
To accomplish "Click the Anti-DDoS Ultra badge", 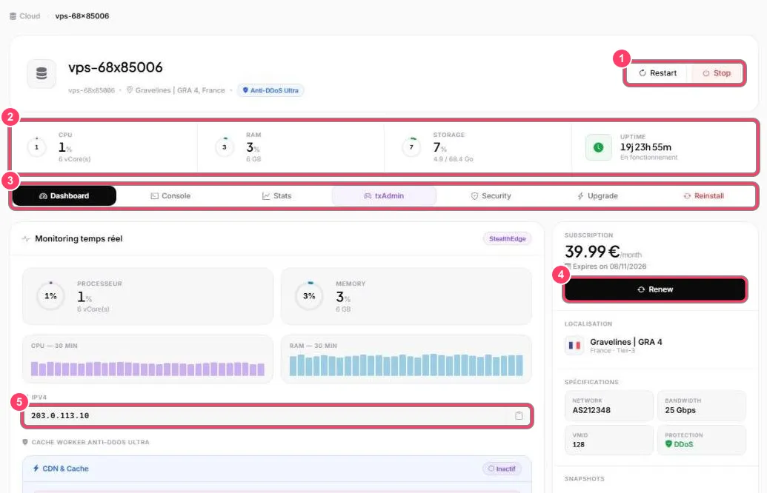I will pyautogui.click(x=270, y=90).
